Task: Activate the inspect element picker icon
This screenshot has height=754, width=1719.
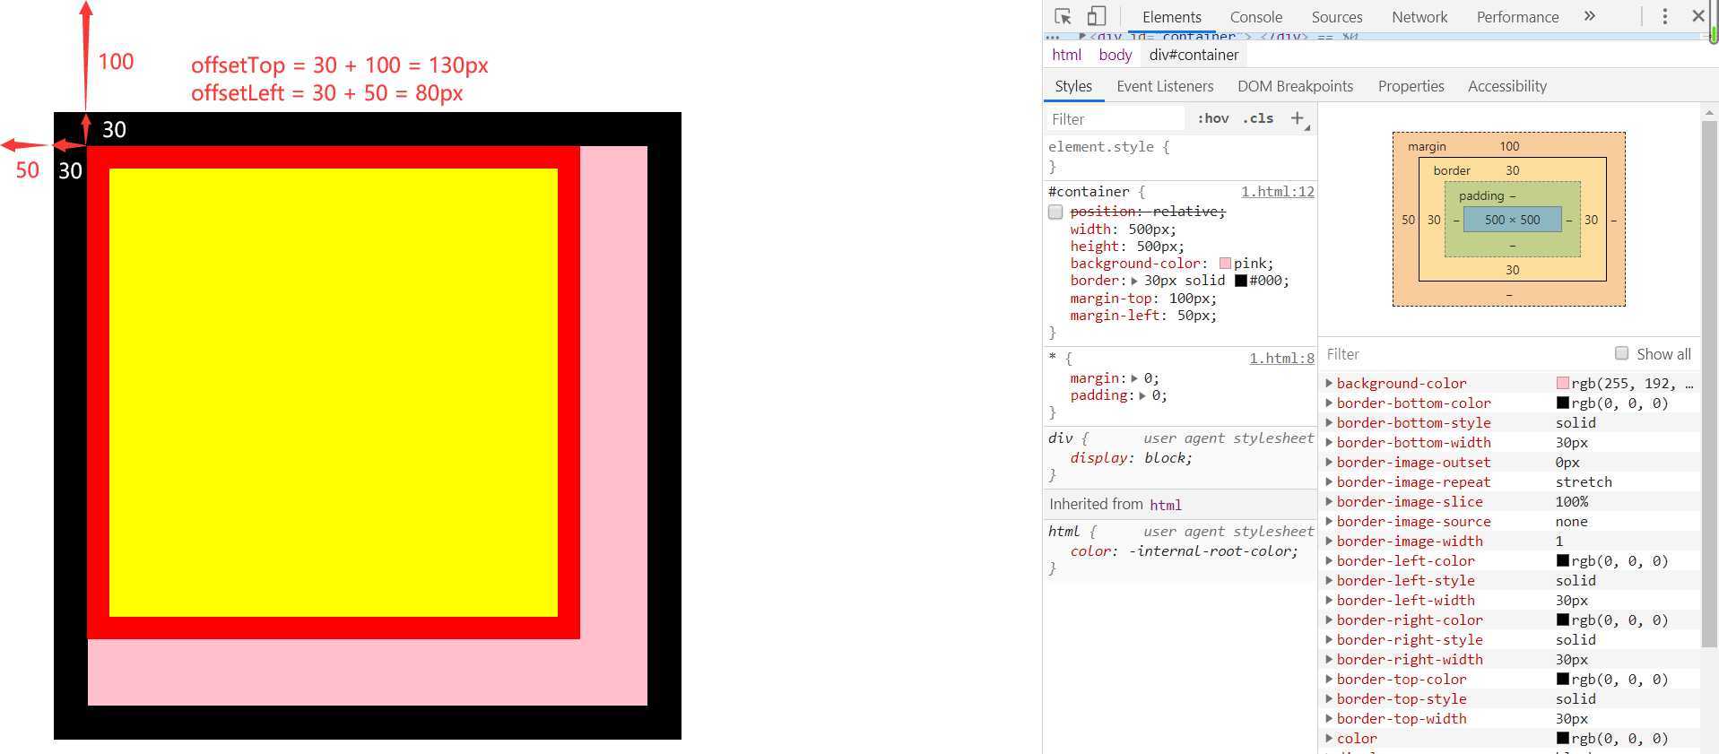Action: coord(1064,16)
